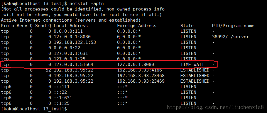Click the "Local Address" column header
This screenshot has width=267, height=113.
coord(71,26)
